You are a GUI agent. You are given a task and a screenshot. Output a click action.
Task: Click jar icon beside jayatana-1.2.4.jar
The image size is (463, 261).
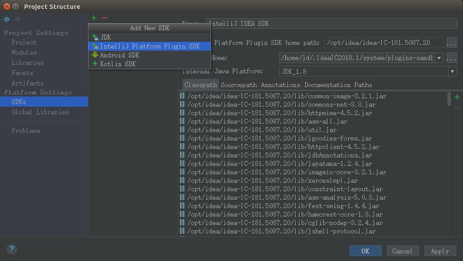[182, 164]
